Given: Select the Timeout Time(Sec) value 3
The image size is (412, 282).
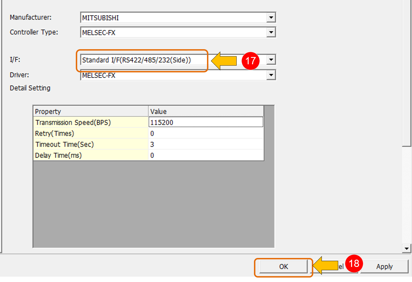Looking at the screenshot, I should point(206,144).
